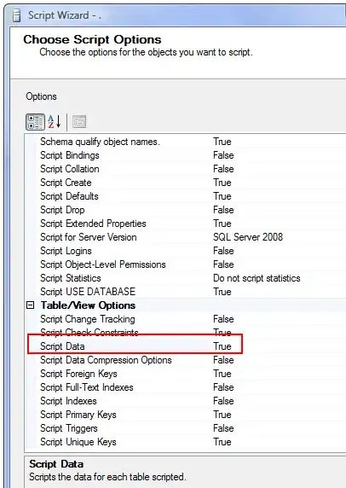Collapse the Table/View Options section
Screen dimensions: 346x488
coord(30,305)
